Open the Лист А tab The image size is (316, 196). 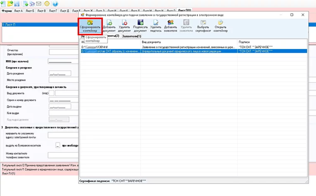click(18, 11)
